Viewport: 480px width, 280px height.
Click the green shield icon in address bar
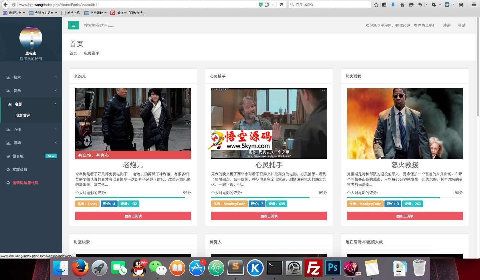(261, 5)
